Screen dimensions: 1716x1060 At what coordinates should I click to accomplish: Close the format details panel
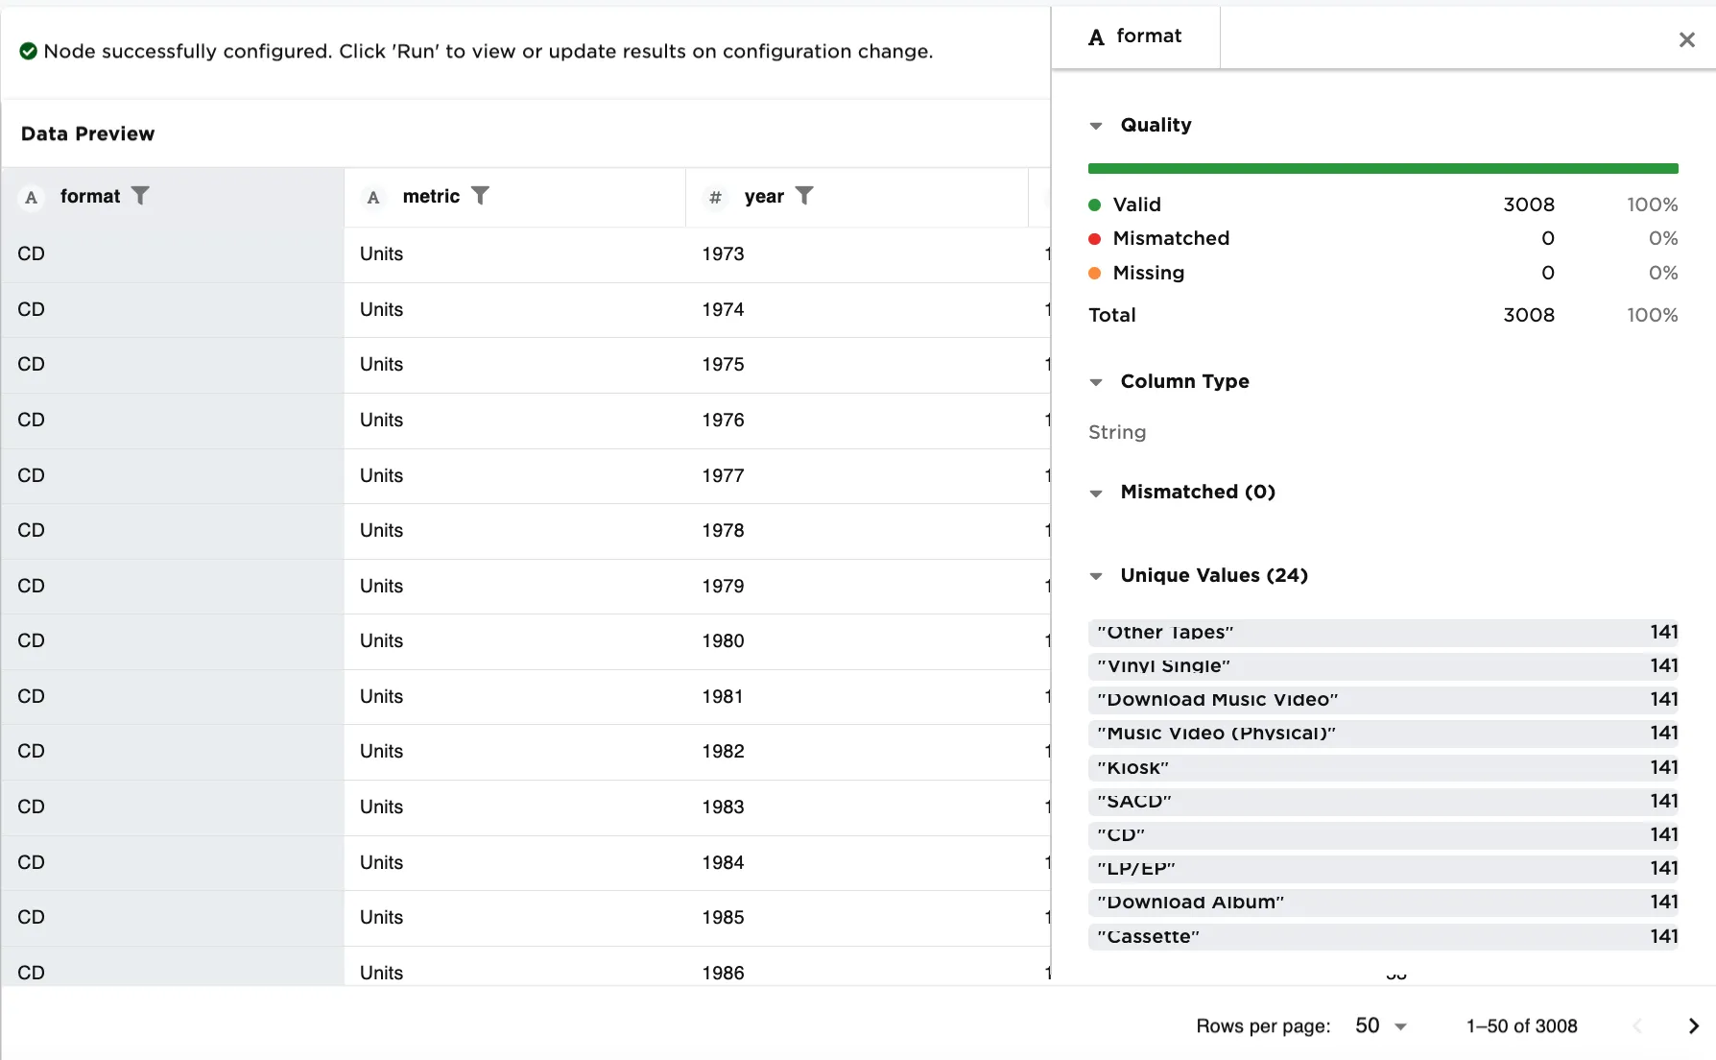pos(1686,39)
